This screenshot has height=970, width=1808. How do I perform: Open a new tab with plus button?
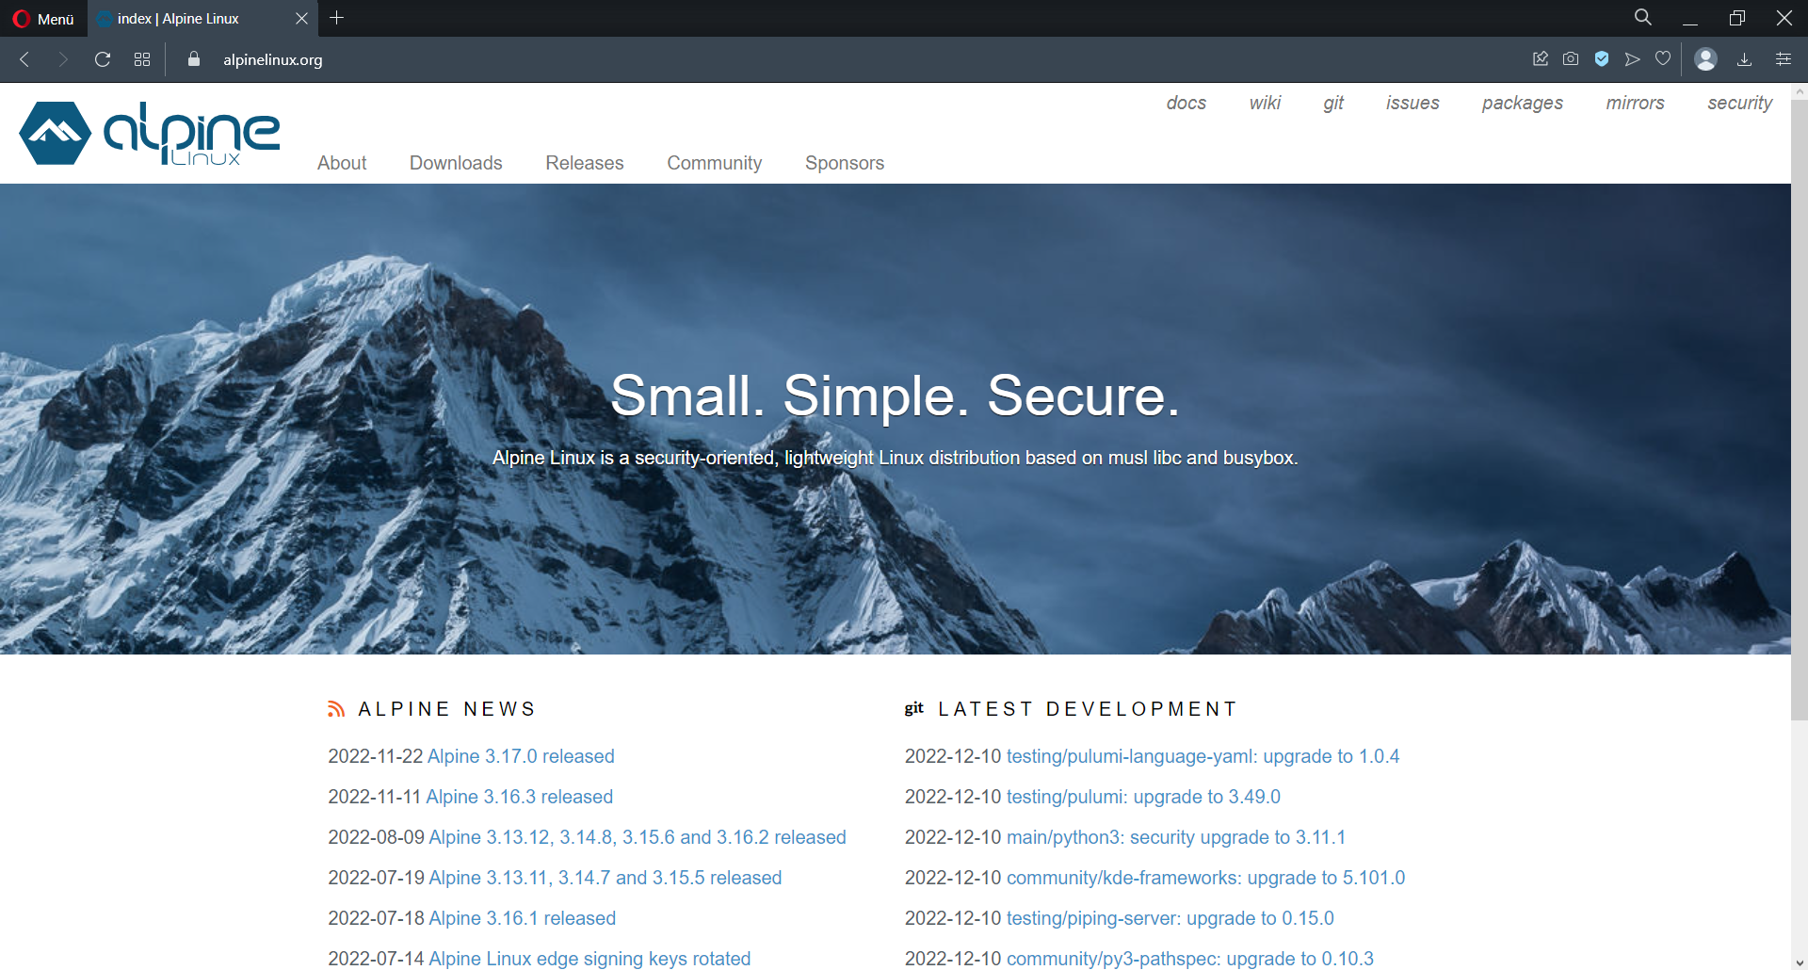click(x=337, y=18)
